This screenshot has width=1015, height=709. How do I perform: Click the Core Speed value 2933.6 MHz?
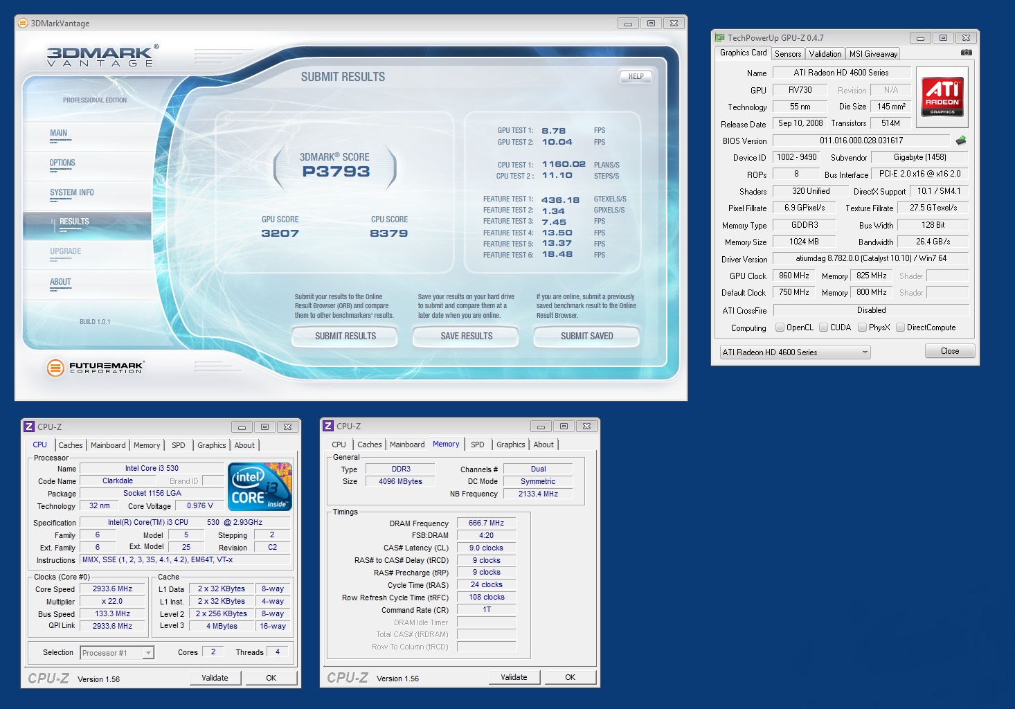(112, 589)
